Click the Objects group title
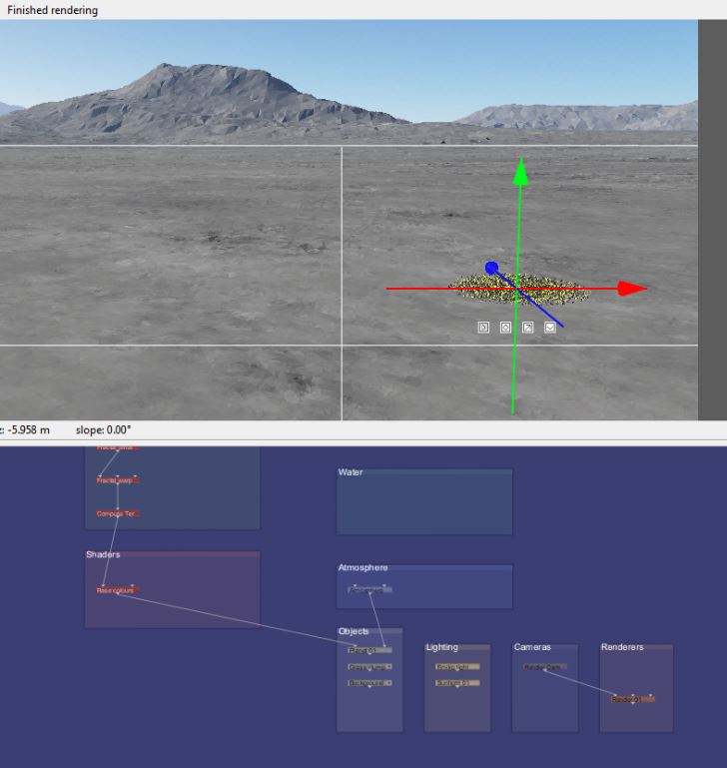Image resolution: width=727 pixels, height=768 pixels. click(354, 631)
